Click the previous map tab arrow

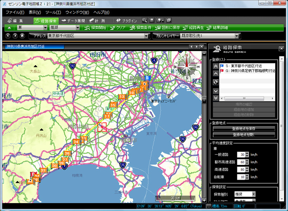(x=191, y=47)
